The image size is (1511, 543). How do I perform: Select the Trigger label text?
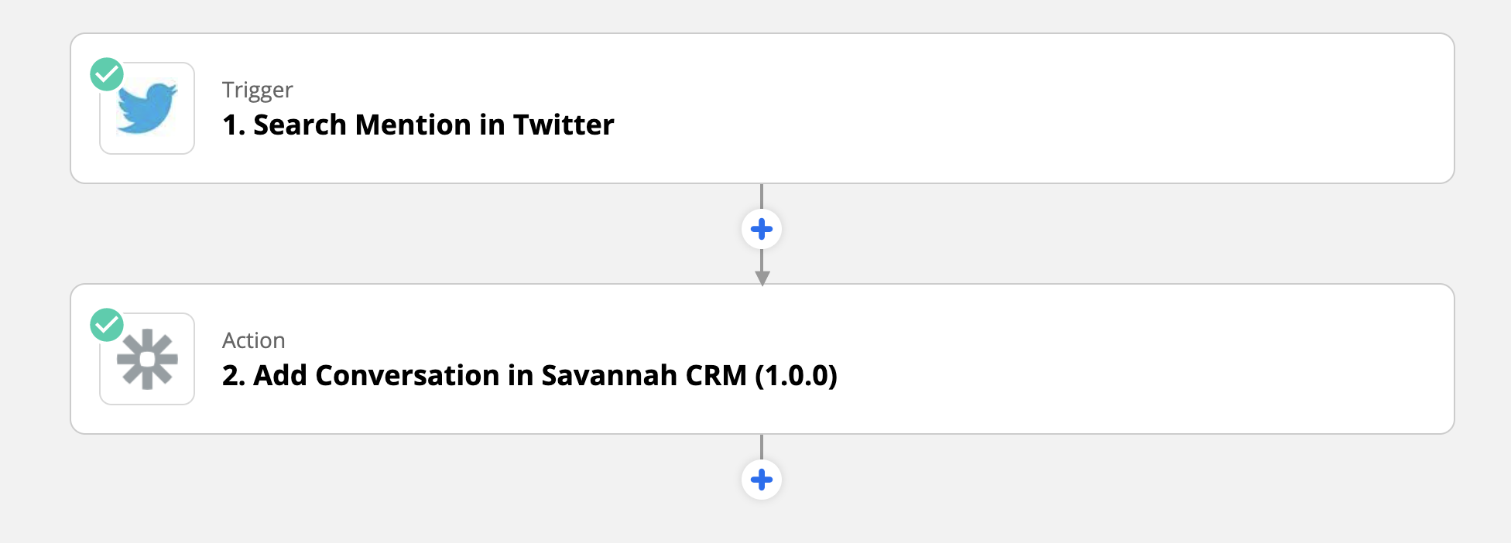point(257,90)
